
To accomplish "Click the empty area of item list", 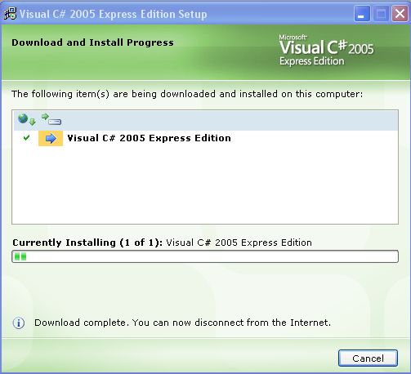I will [205, 185].
